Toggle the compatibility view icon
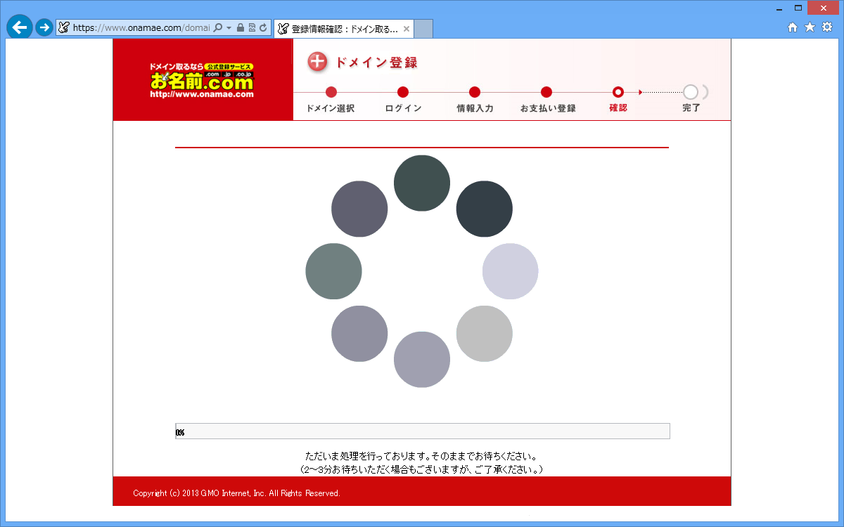The height and width of the screenshot is (527, 844). 252,28
